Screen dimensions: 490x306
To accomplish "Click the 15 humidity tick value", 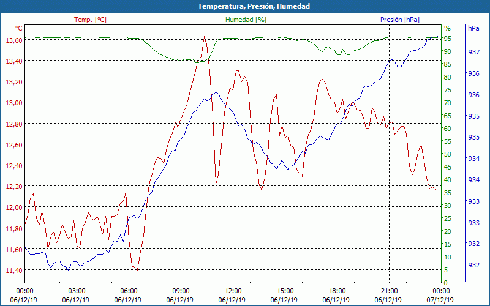I will (448, 244).
